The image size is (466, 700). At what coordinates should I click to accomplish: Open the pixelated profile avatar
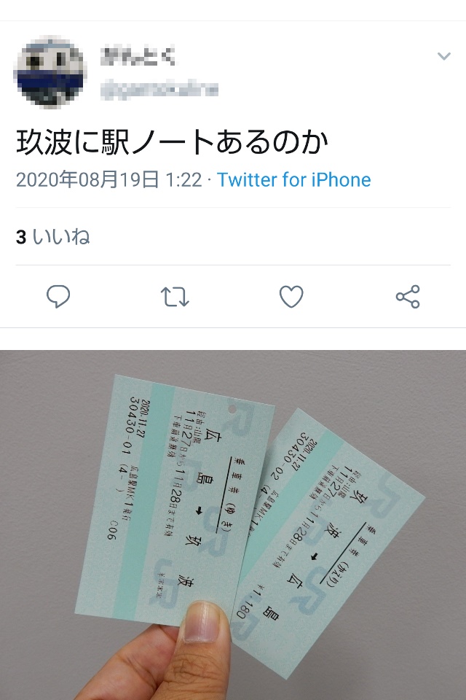pos(50,73)
